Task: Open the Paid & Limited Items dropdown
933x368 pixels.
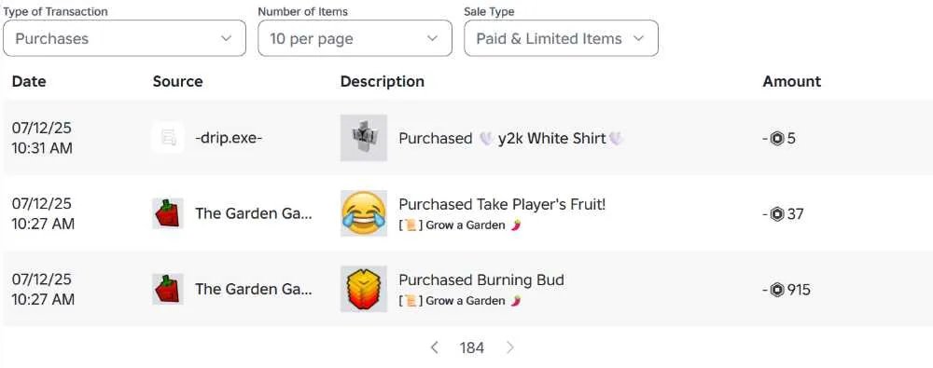Action: point(561,38)
